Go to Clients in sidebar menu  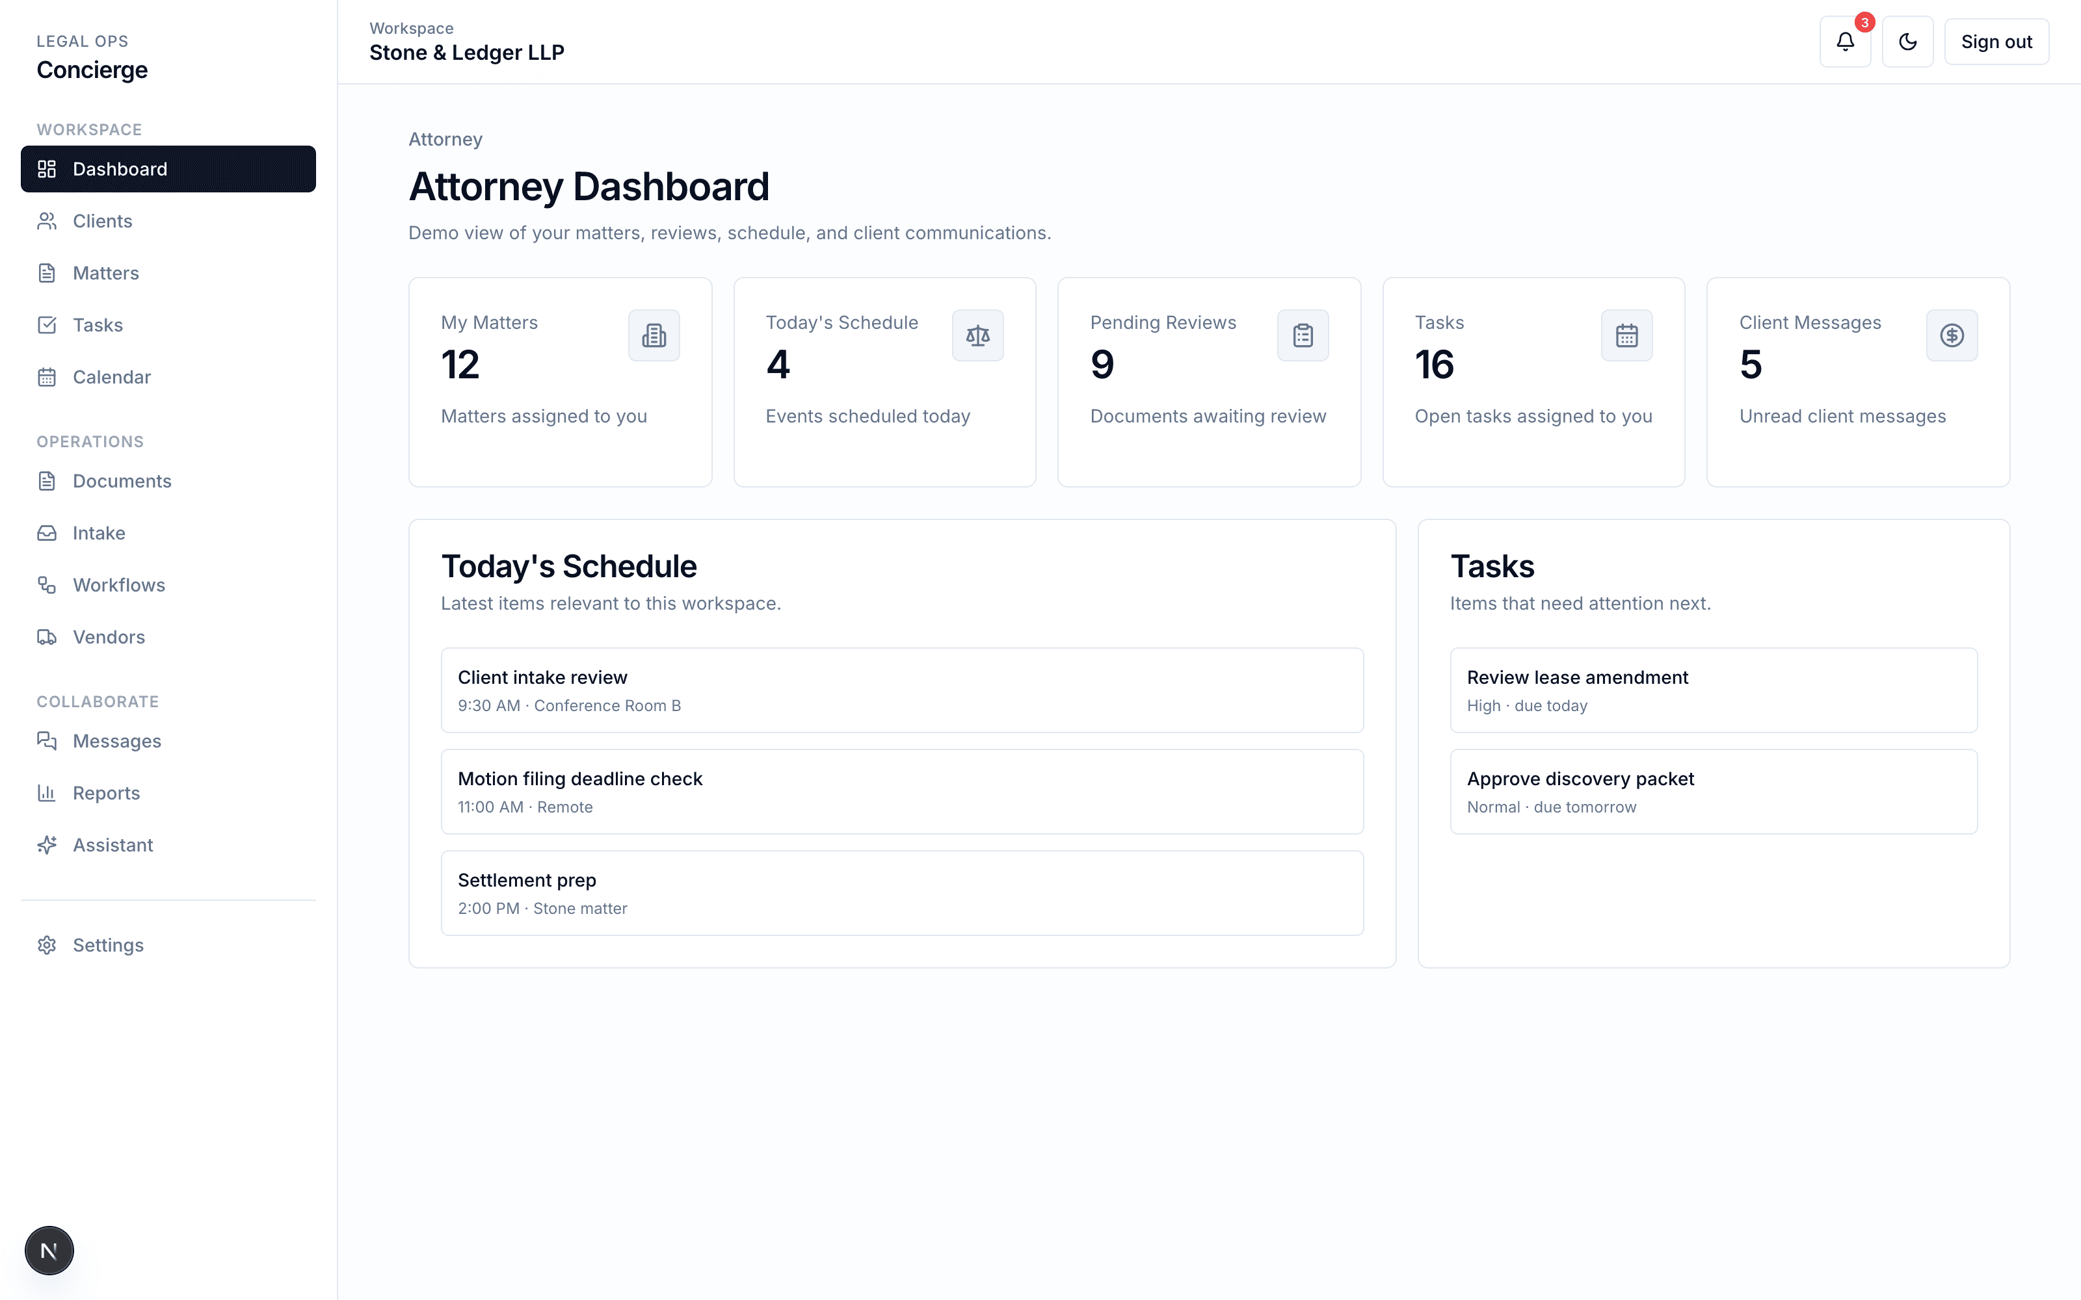coord(168,221)
